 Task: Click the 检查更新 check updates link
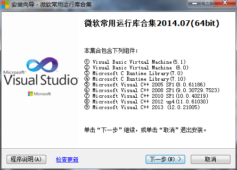point(67,160)
